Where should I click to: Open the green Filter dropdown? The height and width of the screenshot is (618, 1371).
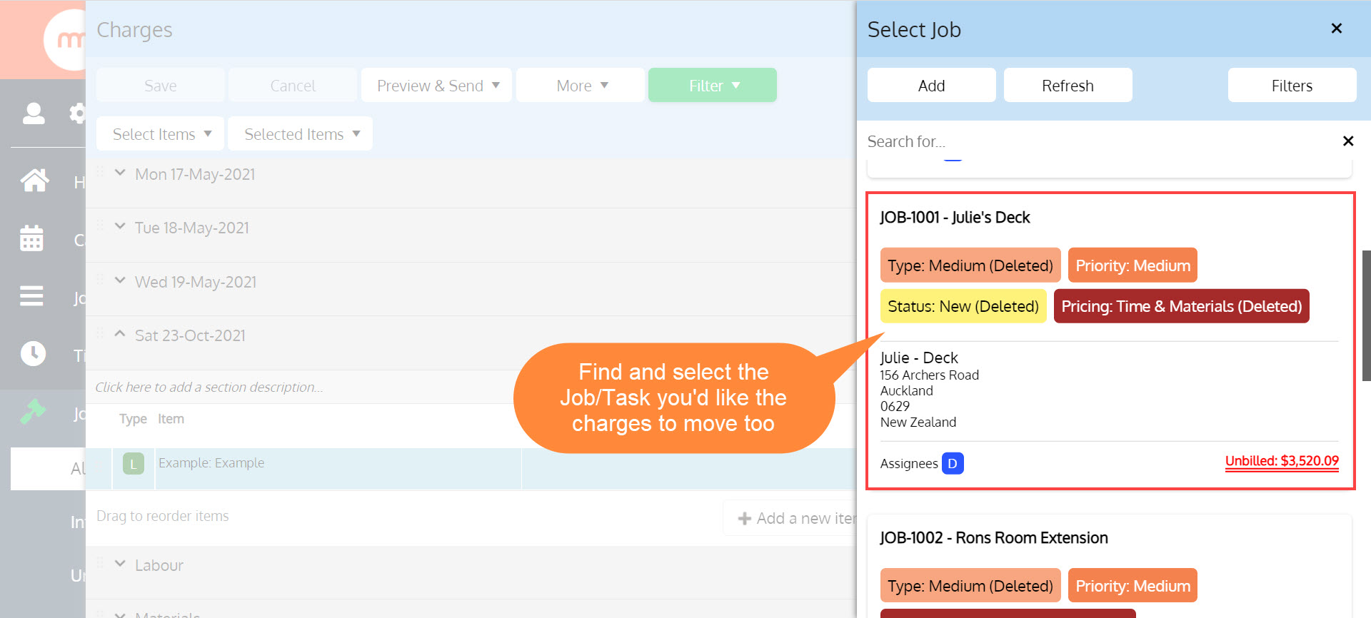(713, 86)
